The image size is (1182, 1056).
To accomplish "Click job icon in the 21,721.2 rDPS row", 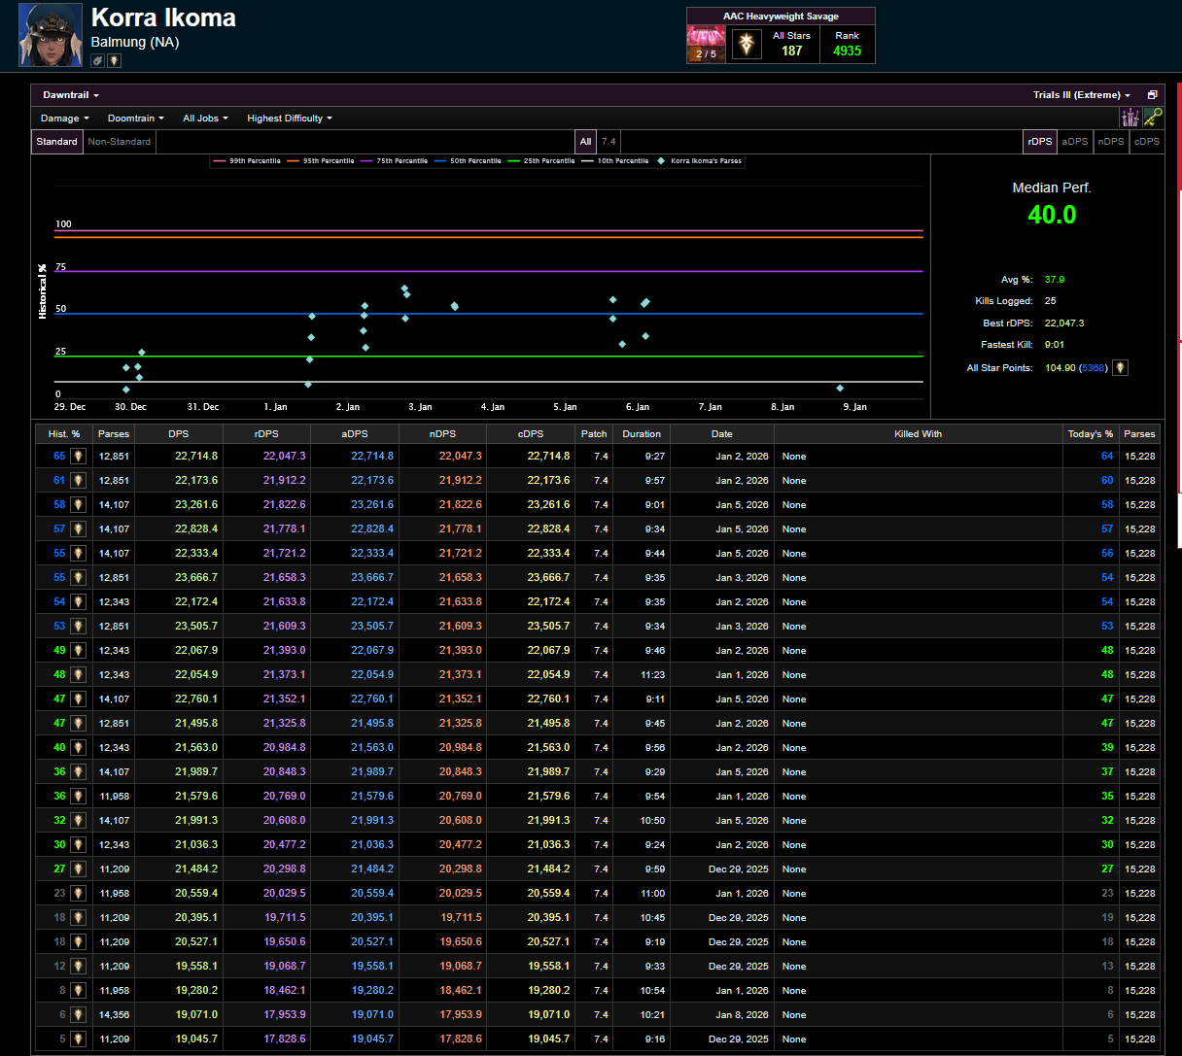I will (78, 553).
